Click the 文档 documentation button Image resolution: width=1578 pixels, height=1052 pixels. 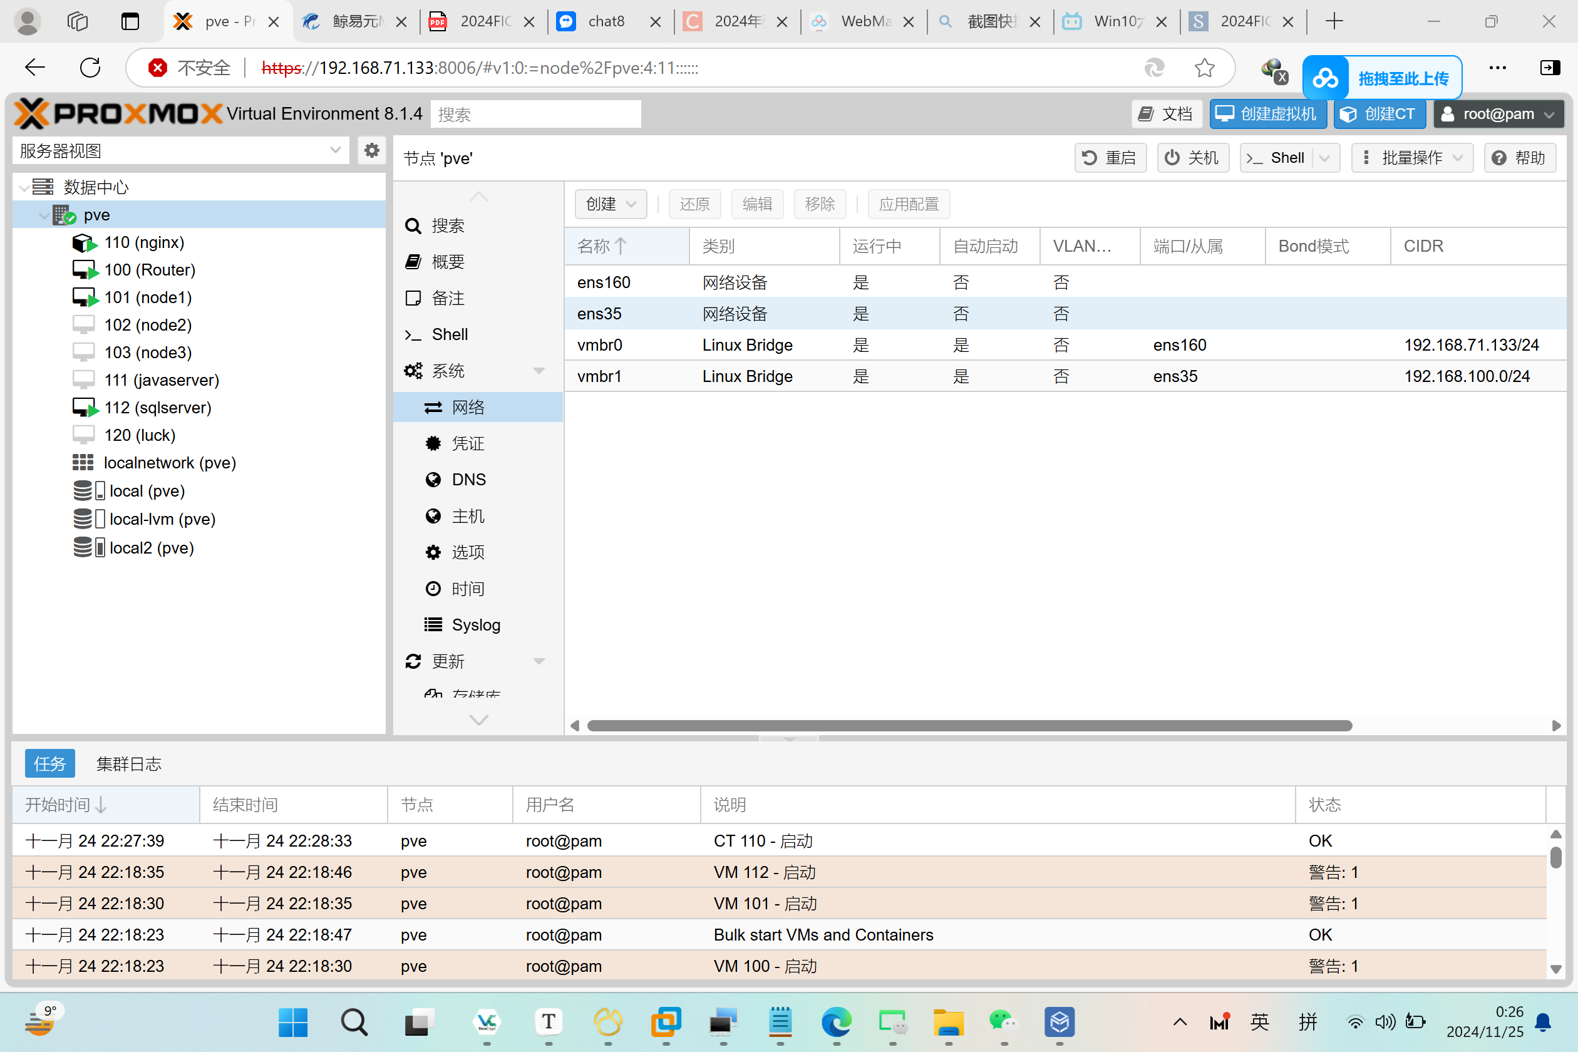coord(1167,114)
